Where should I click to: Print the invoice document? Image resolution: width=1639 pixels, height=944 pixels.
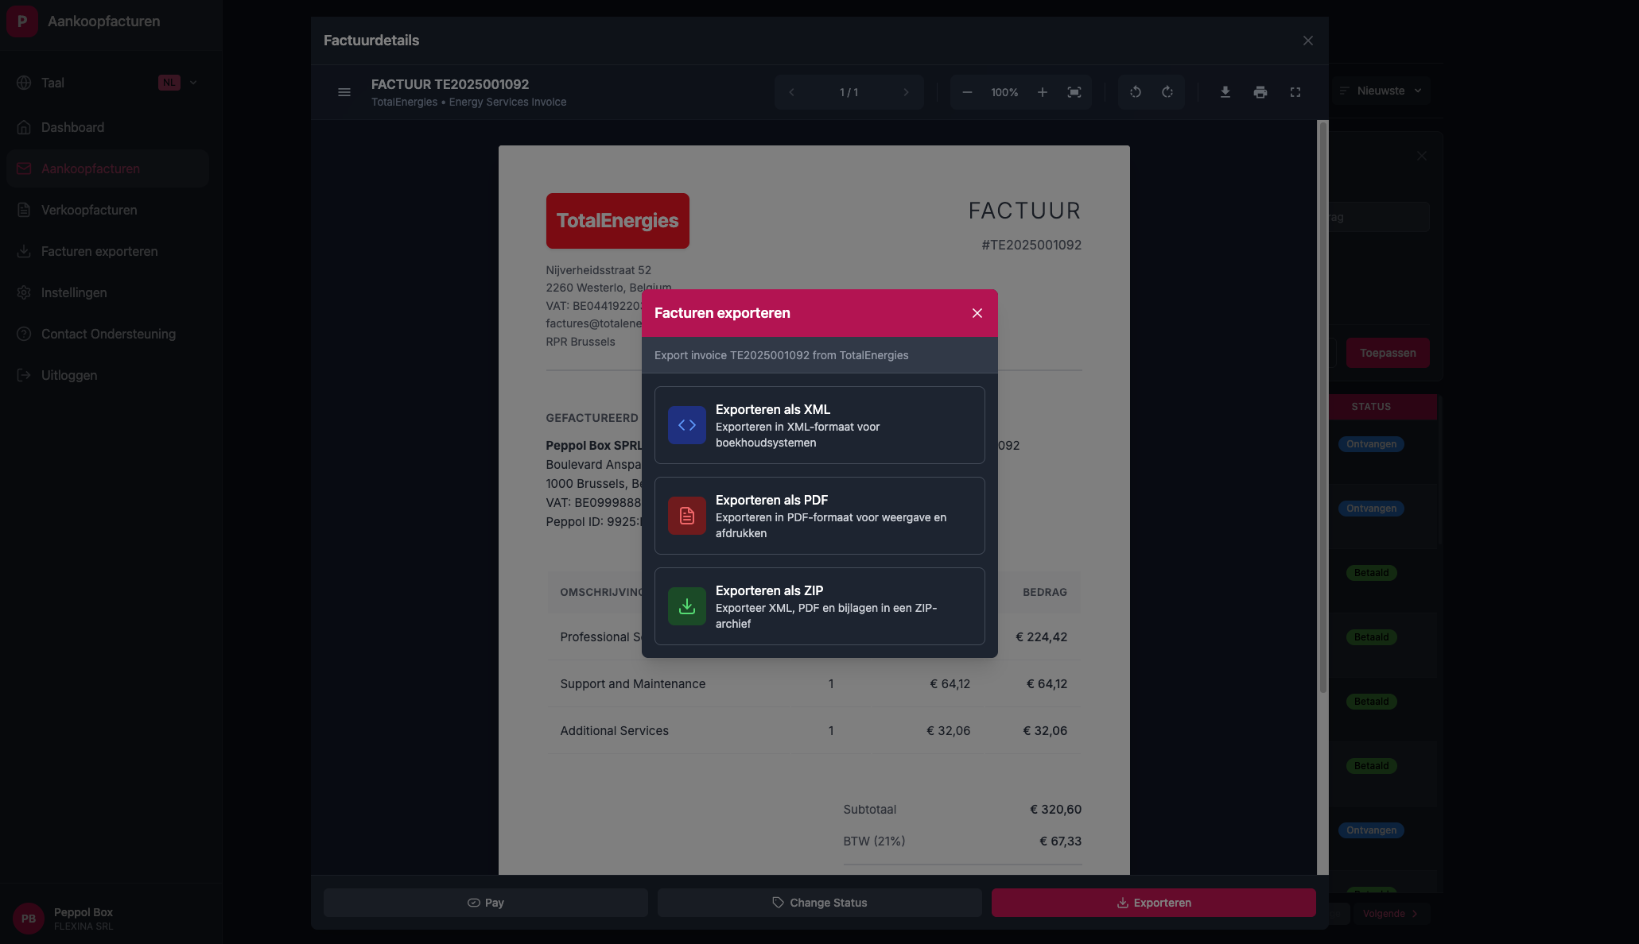tap(1260, 92)
